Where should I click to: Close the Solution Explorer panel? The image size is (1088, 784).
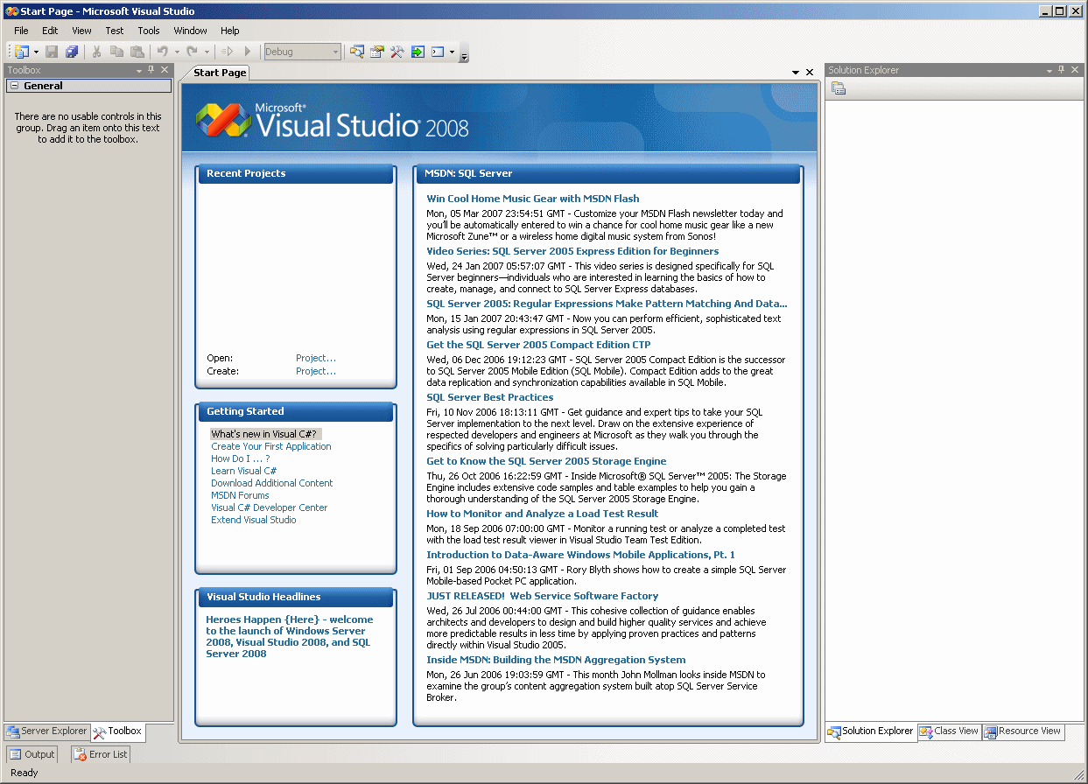[1075, 70]
